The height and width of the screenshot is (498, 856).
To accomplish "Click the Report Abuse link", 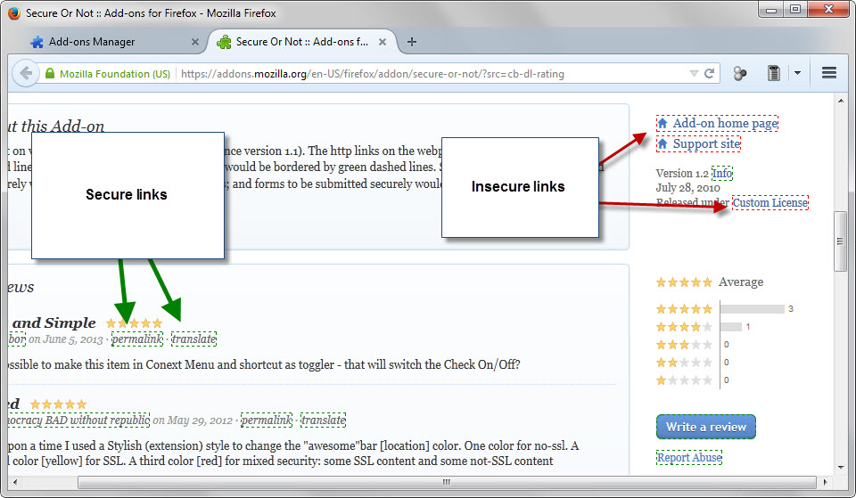I will [689, 458].
